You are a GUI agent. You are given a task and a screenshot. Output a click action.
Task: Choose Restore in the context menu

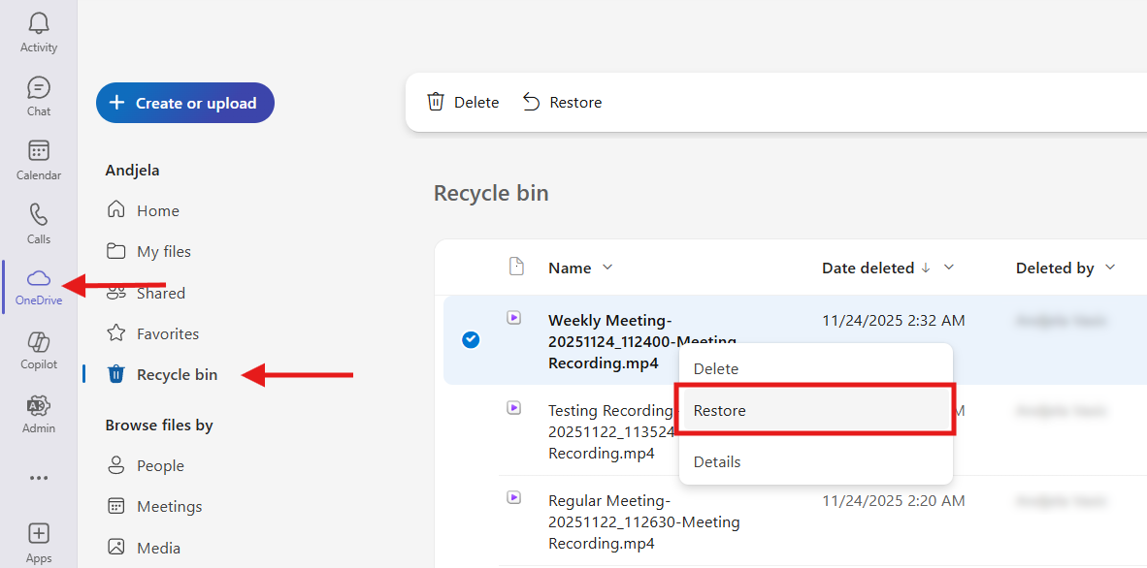click(x=719, y=410)
